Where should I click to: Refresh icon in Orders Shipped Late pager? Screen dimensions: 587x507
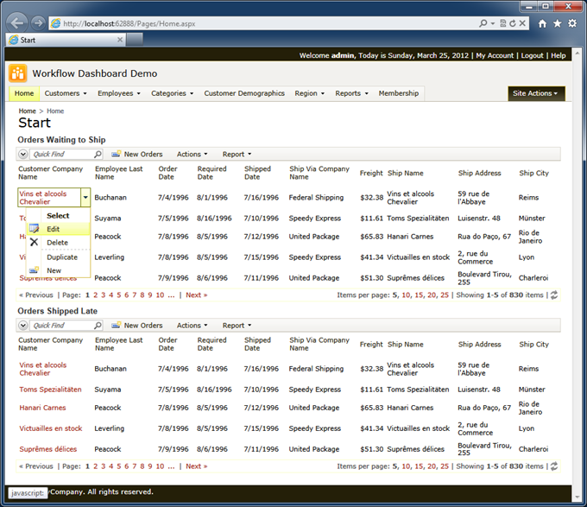tap(554, 466)
